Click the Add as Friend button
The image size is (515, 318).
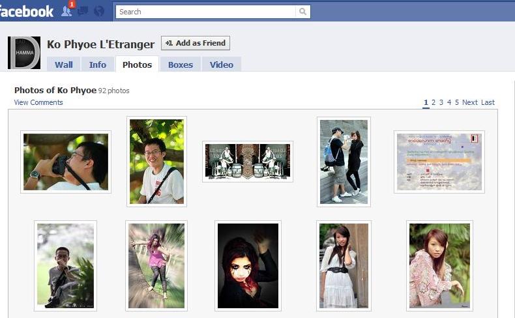(x=196, y=43)
